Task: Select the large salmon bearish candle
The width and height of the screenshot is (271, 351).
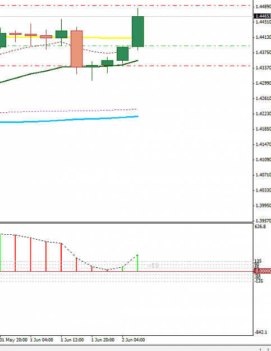Action: 77,49
